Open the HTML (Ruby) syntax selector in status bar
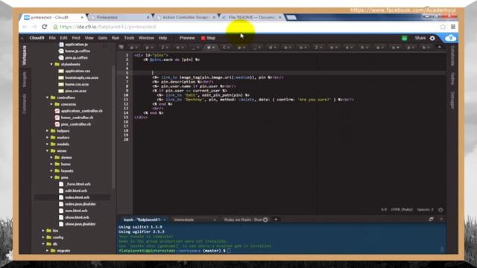The width and height of the screenshot is (477, 268). pos(402,210)
